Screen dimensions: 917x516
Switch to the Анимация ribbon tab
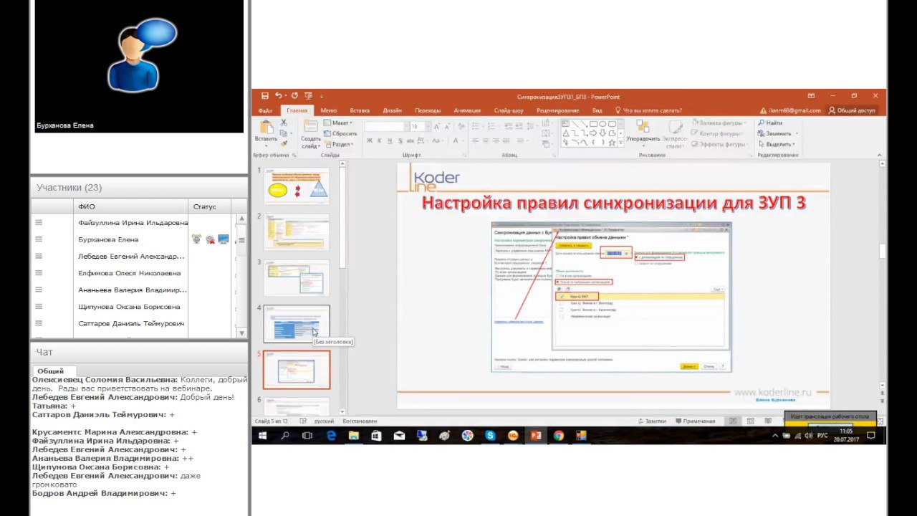click(467, 110)
